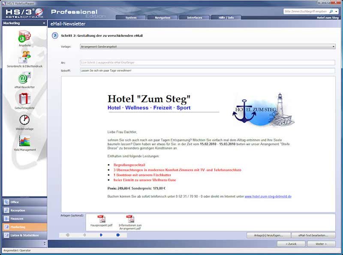Click the Office section icon
Viewport: 343px width, 255px height.
point(6,202)
